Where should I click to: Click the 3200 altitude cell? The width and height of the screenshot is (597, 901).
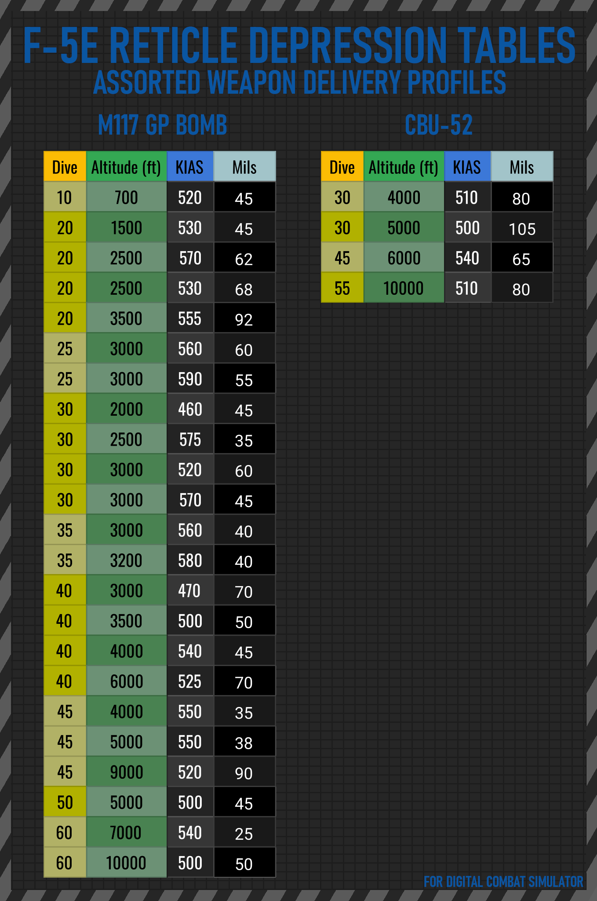tap(127, 560)
